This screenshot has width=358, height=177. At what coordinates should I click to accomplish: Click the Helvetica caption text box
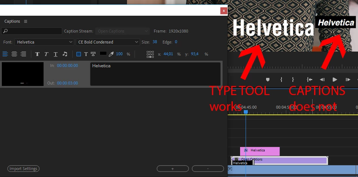click(x=155, y=74)
